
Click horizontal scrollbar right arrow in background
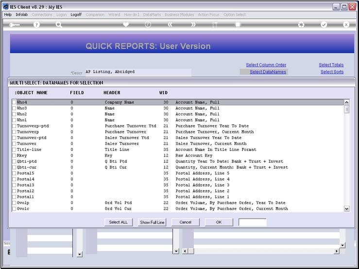(336, 251)
